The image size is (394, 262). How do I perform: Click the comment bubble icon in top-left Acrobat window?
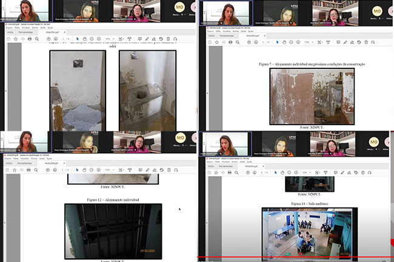[x=140, y=39]
